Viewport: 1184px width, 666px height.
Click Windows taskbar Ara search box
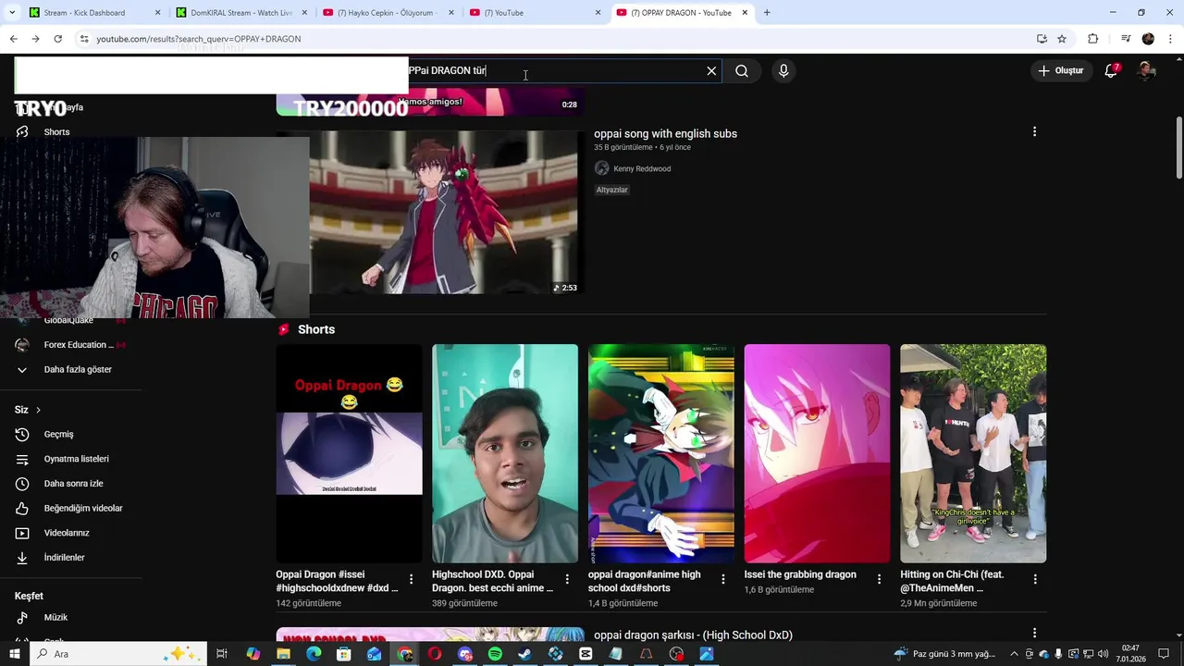(x=120, y=654)
